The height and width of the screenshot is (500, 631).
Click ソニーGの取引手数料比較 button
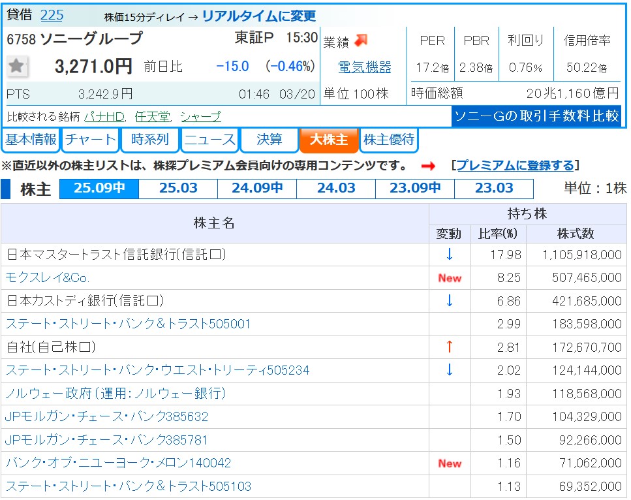point(536,116)
